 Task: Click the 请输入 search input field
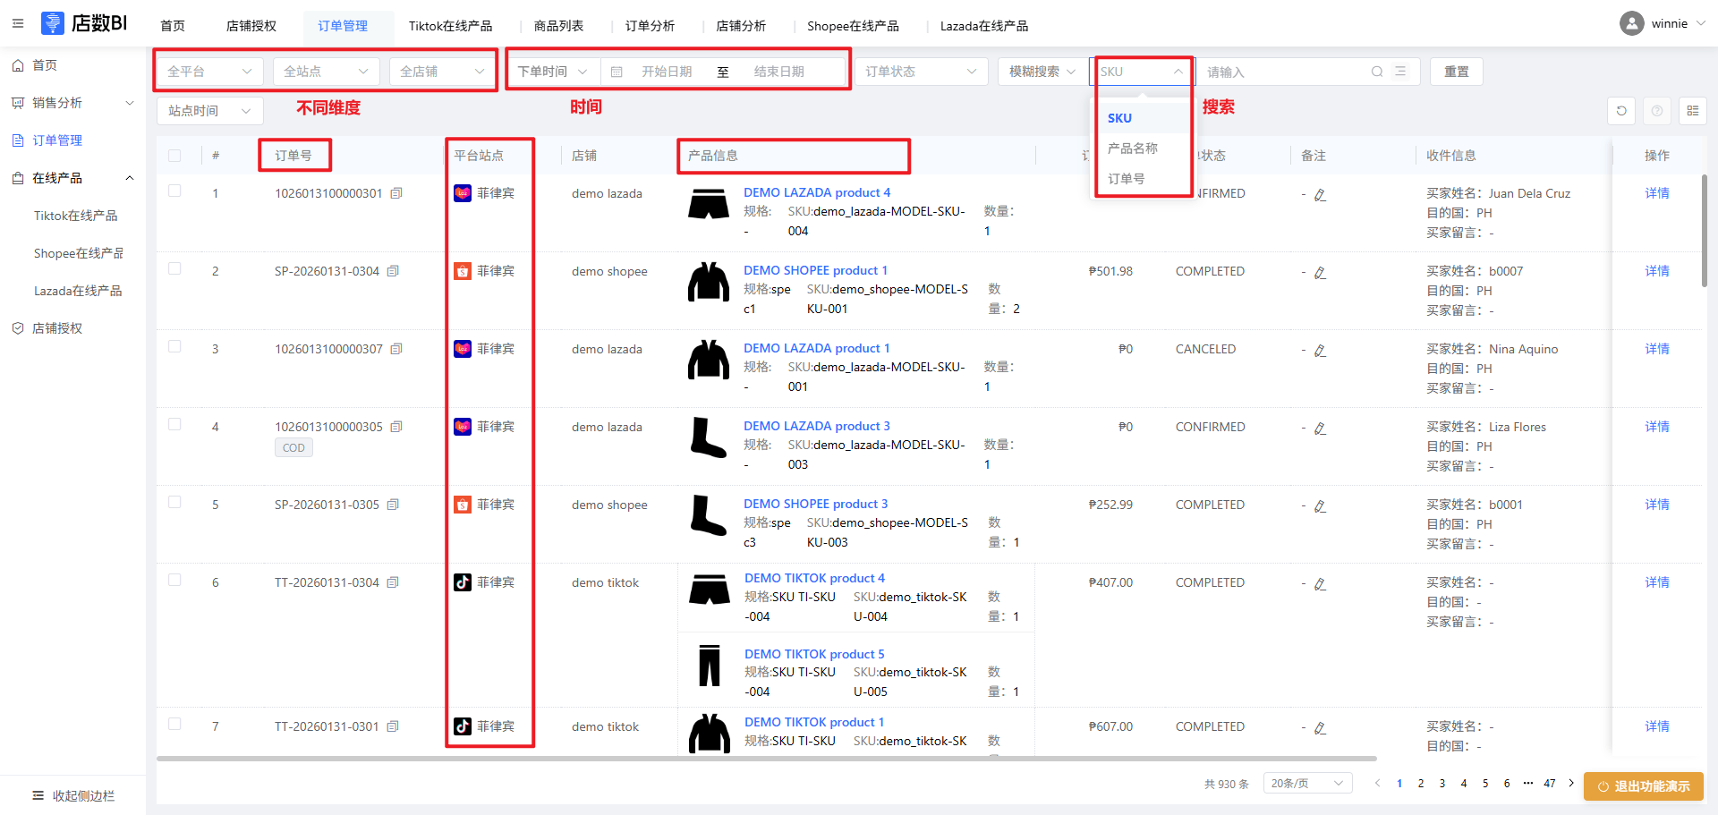[1284, 72]
